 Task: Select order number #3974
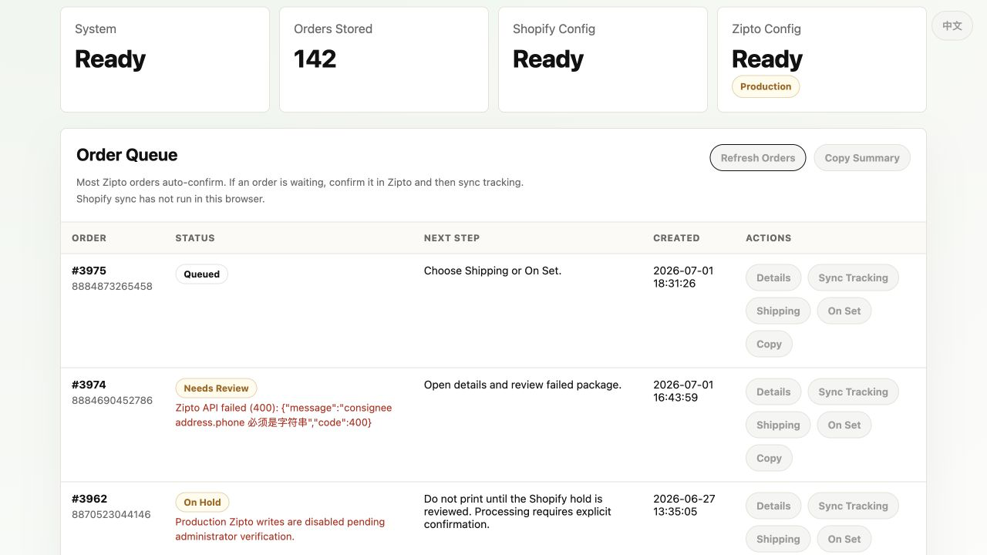pyautogui.click(x=89, y=385)
